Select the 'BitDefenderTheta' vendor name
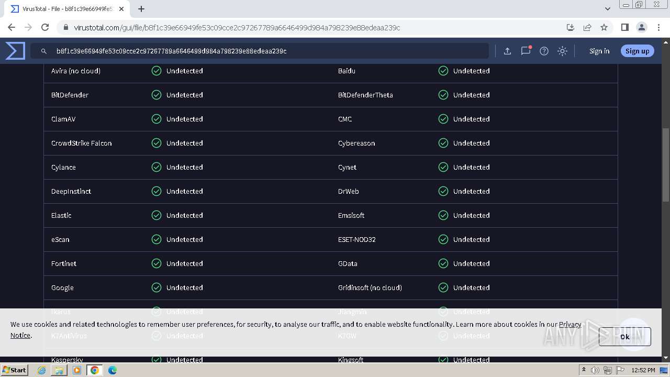The image size is (670, 377). 365,95
